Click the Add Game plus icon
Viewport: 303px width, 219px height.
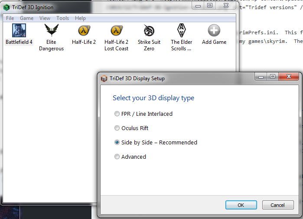214,30
